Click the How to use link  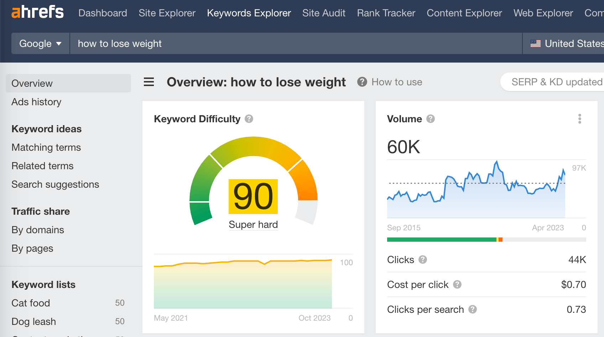(x=397, y=82)
